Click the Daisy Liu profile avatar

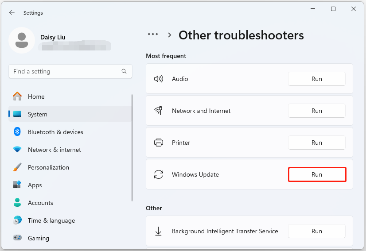[21, 40]
